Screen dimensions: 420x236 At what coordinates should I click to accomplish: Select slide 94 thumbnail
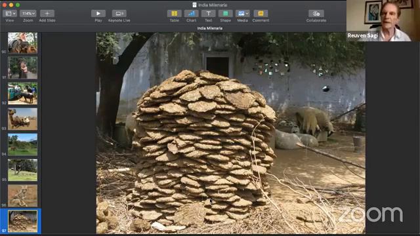[x=22, y=145]
